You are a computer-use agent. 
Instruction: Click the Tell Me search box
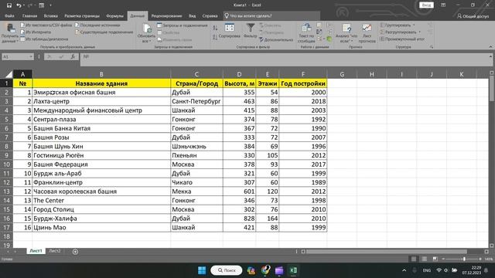271,15
